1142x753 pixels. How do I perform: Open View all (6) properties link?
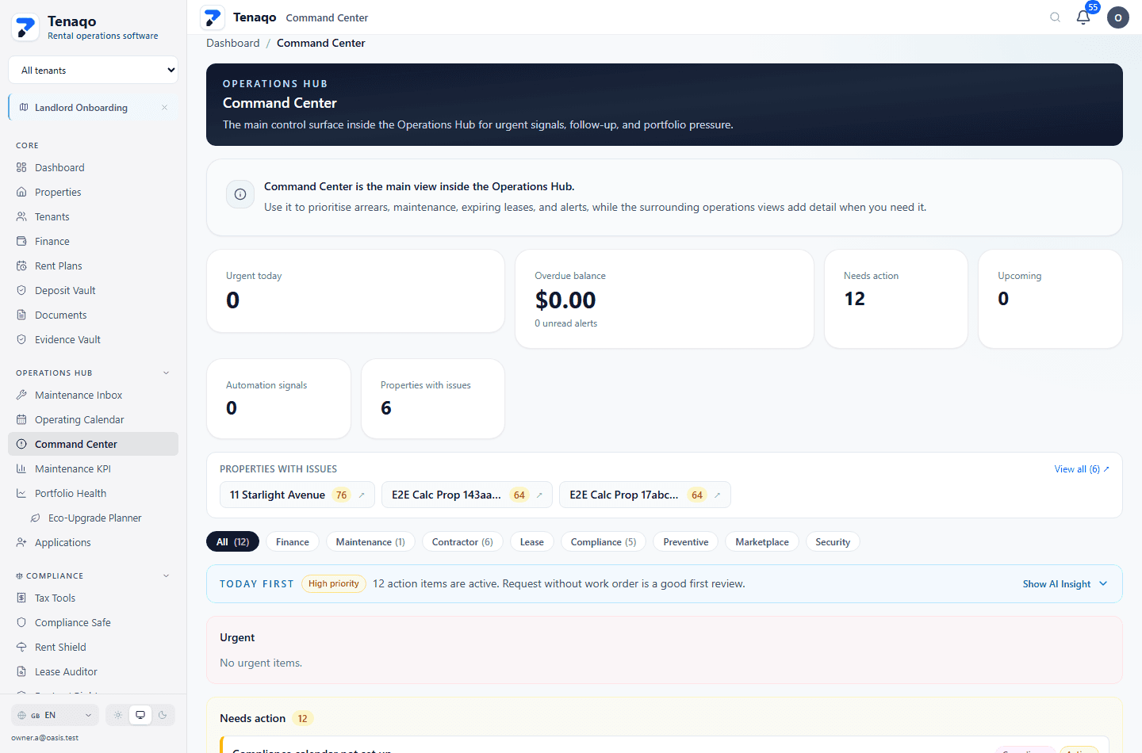click(x=1082, y=469)
